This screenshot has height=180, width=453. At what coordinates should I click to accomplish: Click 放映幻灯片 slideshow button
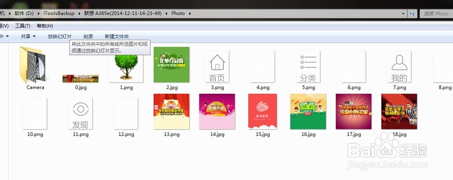click(59, 37)
